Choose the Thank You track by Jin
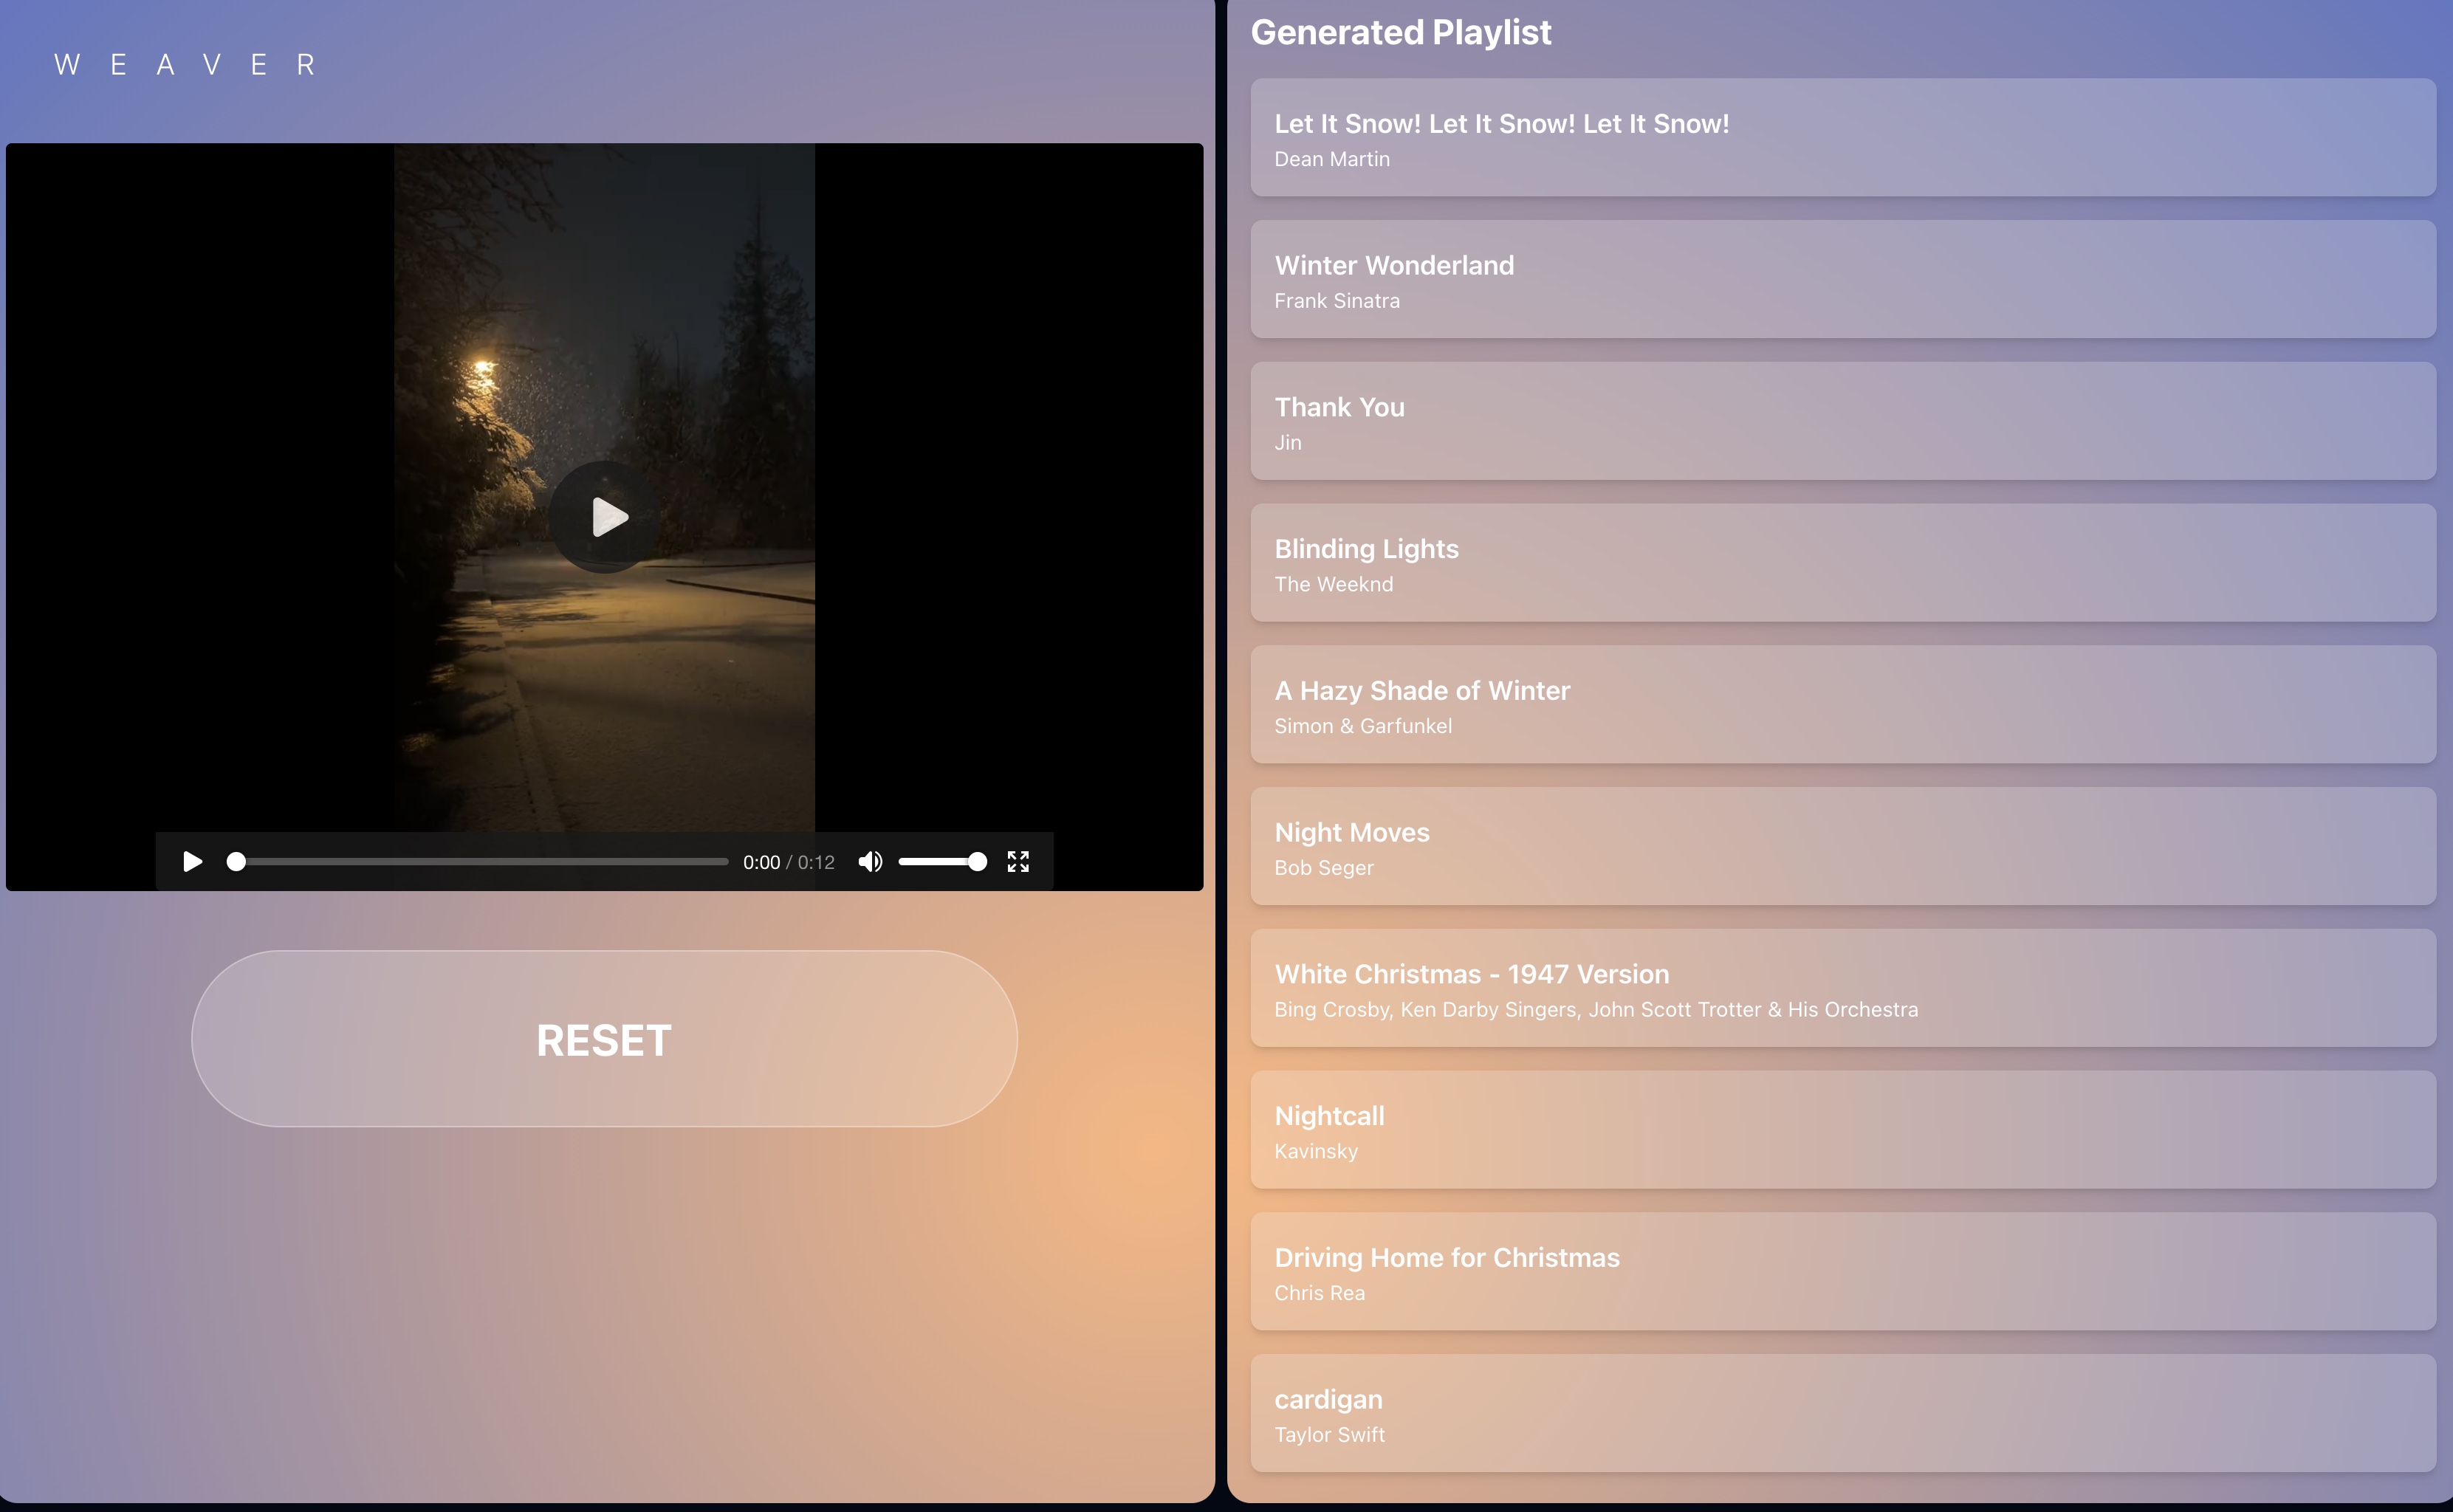The height and width of the screenshot is (1512, 2453). pyautogui.click(x=1842, y=422)
